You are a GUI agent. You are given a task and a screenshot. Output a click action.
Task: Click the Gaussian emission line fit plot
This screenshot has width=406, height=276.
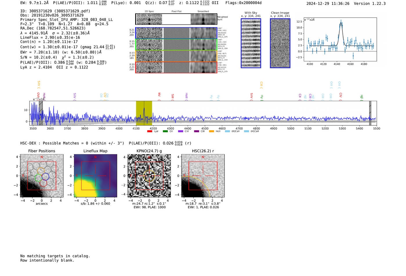(340, 39)
